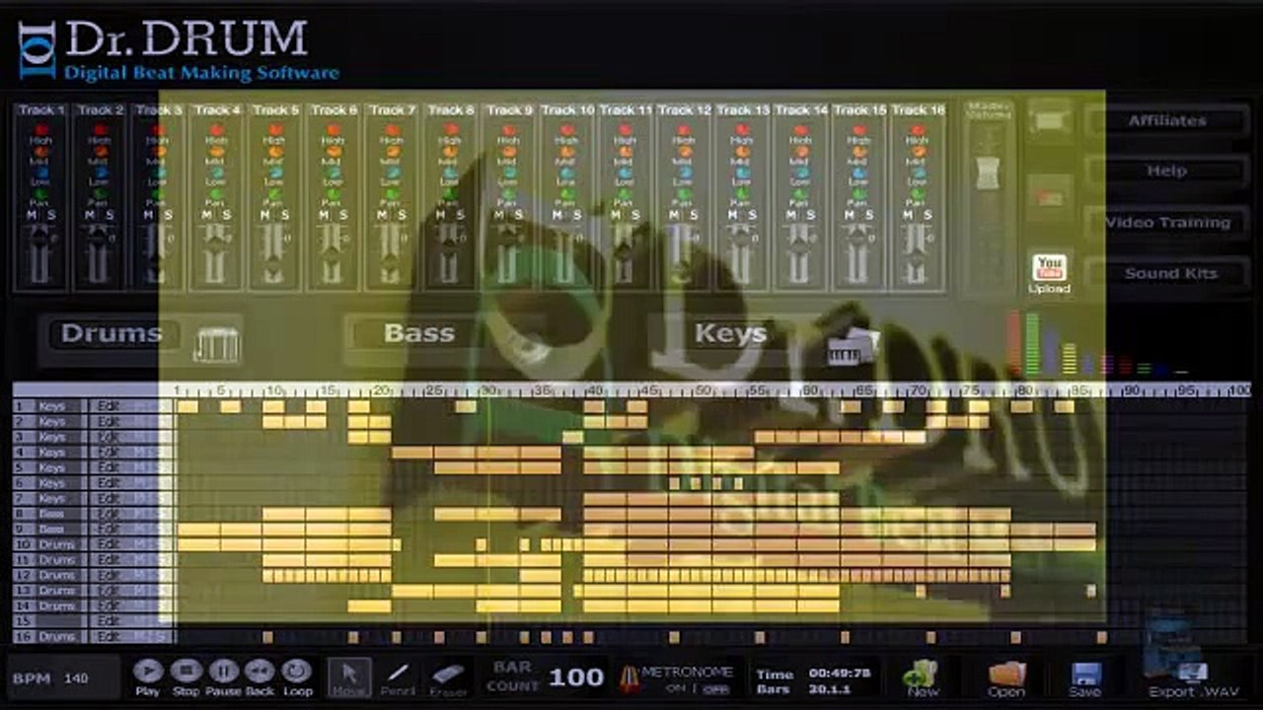
Task: Solo Track 5 in the mixer
Action: tap(284, 214)
